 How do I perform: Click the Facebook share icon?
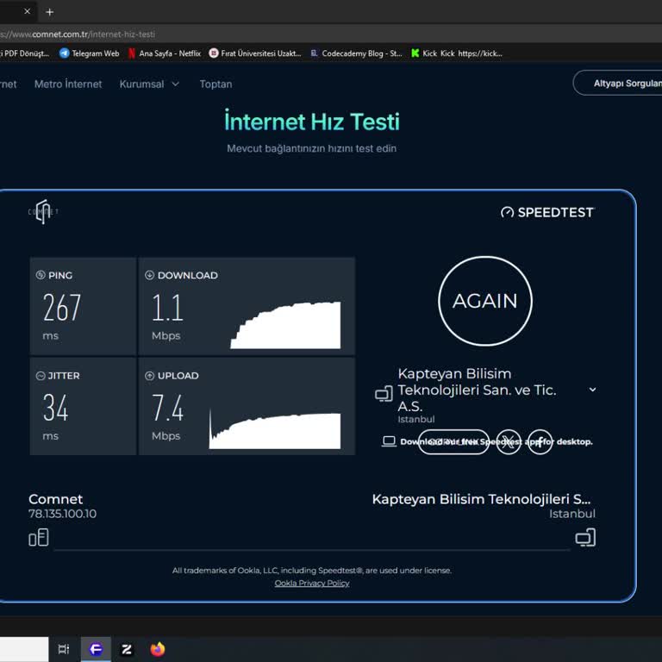click(540, 442)
